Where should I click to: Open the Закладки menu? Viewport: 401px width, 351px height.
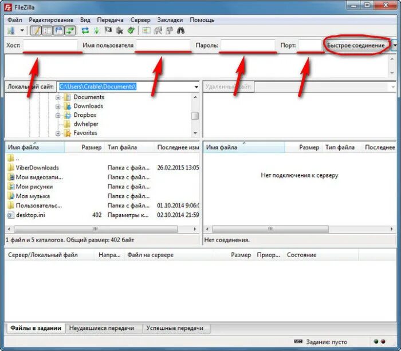point(170,20)
